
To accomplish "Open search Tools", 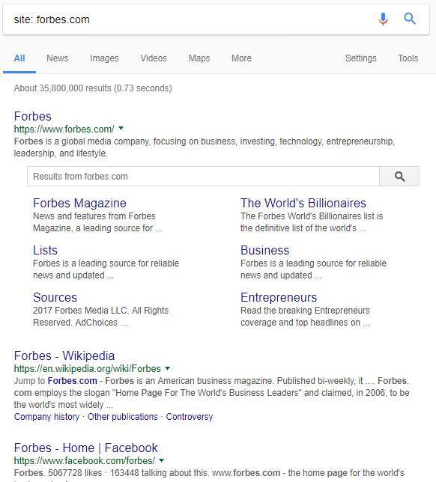I will [408, 58].
